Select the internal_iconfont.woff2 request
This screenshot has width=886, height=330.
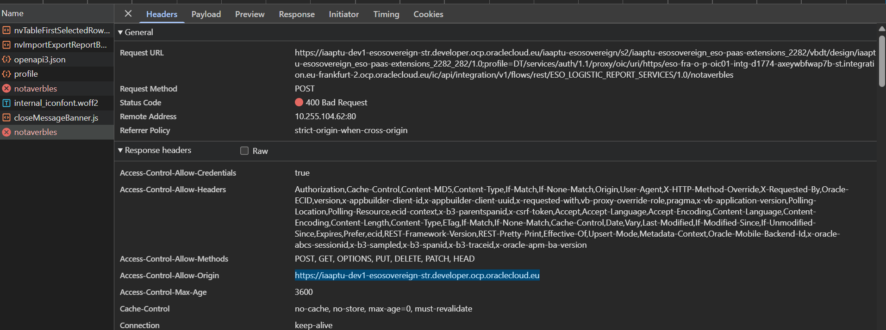coord(57,103)
